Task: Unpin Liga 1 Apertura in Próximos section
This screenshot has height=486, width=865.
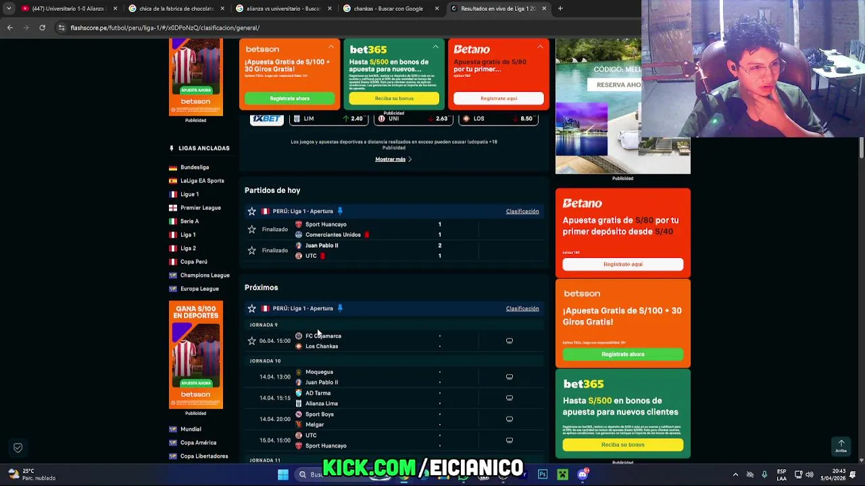Action: pyautogui.click(x=340, y=308)
